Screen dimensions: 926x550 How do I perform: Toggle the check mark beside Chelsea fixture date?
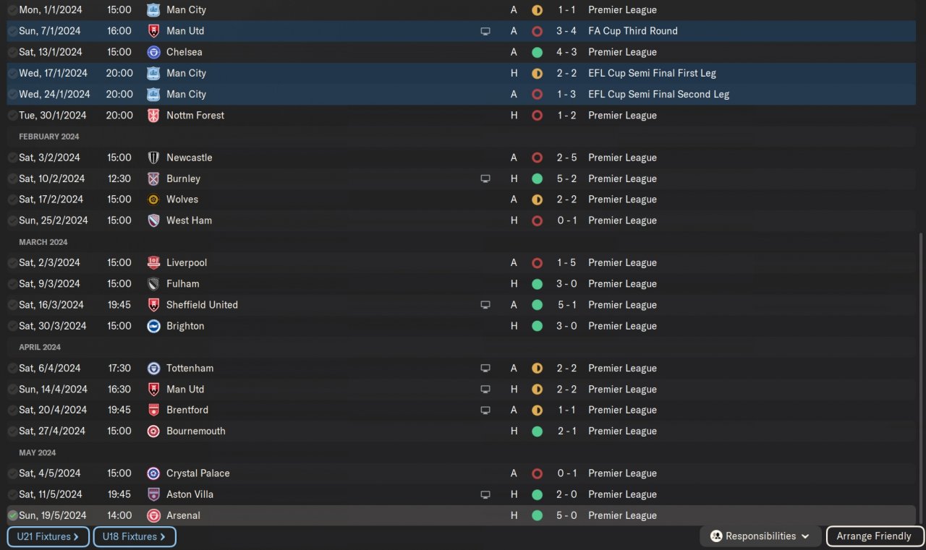[x=12, y=52]
